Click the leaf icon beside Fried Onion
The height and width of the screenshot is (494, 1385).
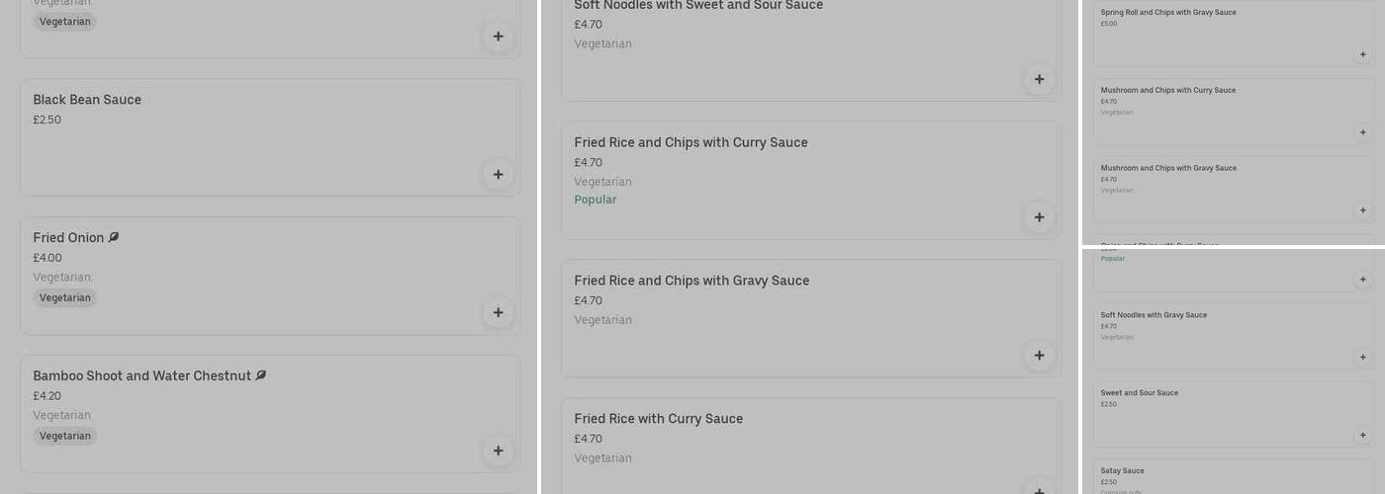(x=114, y=237)
